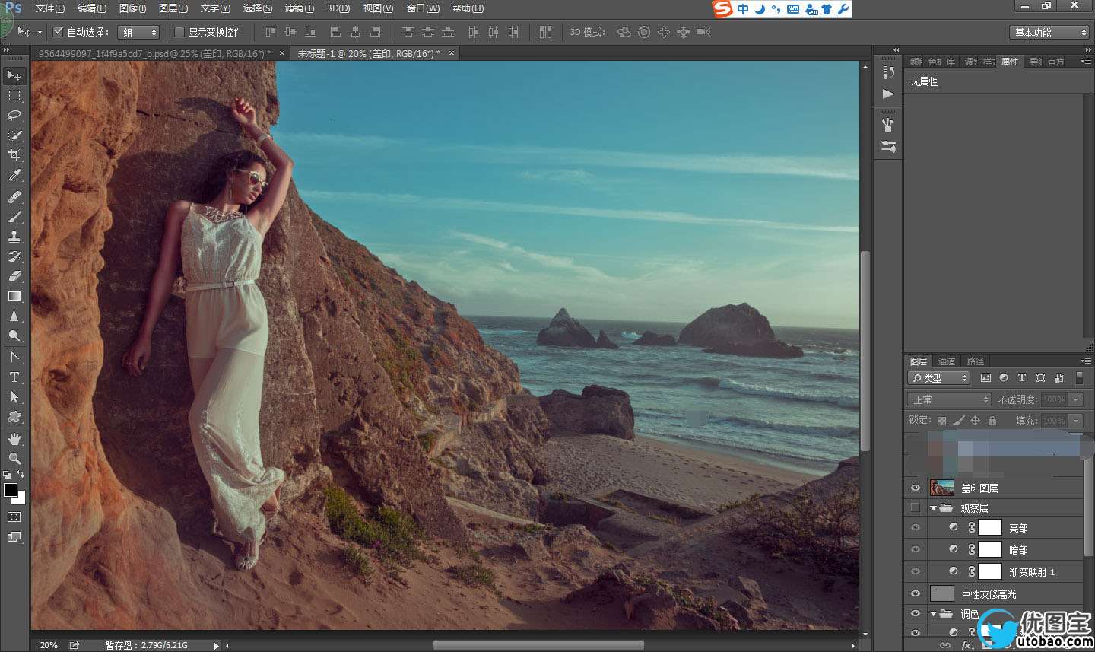Open the 图层(L) menu
The width and height of the screenshot is (1095, 652).
click(x=173, y=8)
